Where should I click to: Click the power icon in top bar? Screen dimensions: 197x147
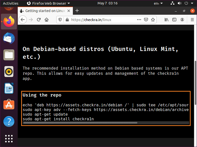click(x=186, y=3)
